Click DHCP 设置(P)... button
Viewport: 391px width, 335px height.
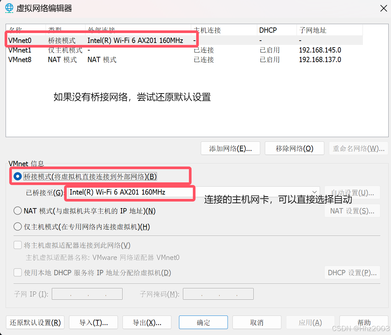pyautogui.click(x=352, y=272)
